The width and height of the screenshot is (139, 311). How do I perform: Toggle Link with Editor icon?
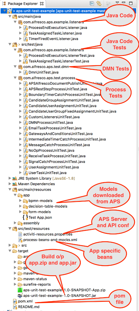pyautogui.click(x=99, y=3)
